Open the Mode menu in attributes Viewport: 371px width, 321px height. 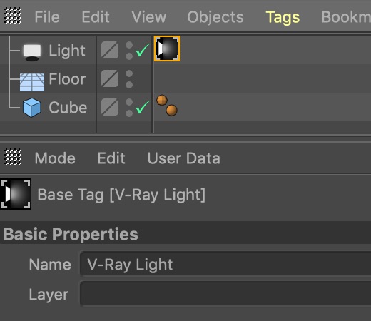pyautogui.click(x=55, y=158)
